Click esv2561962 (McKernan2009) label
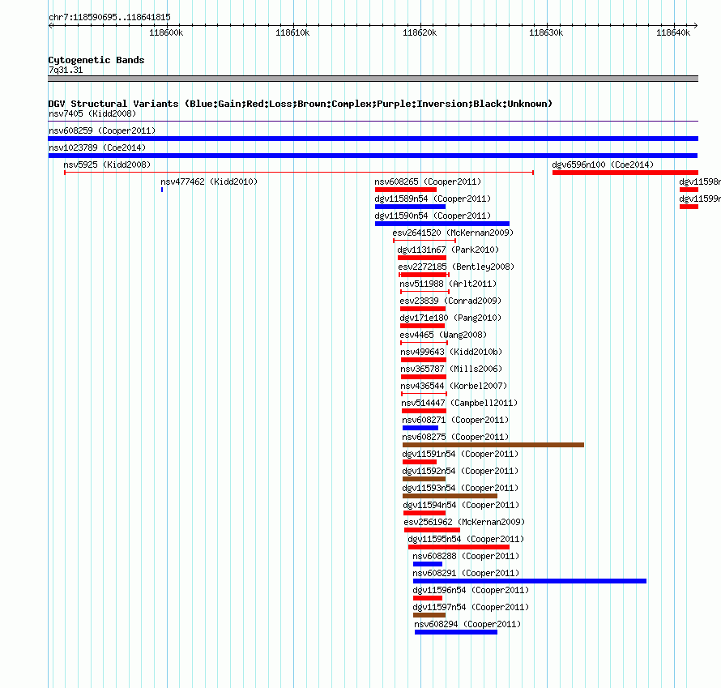The height and width of the screenshot is (688, 721). pyautogui.click(x=464, y=522)
